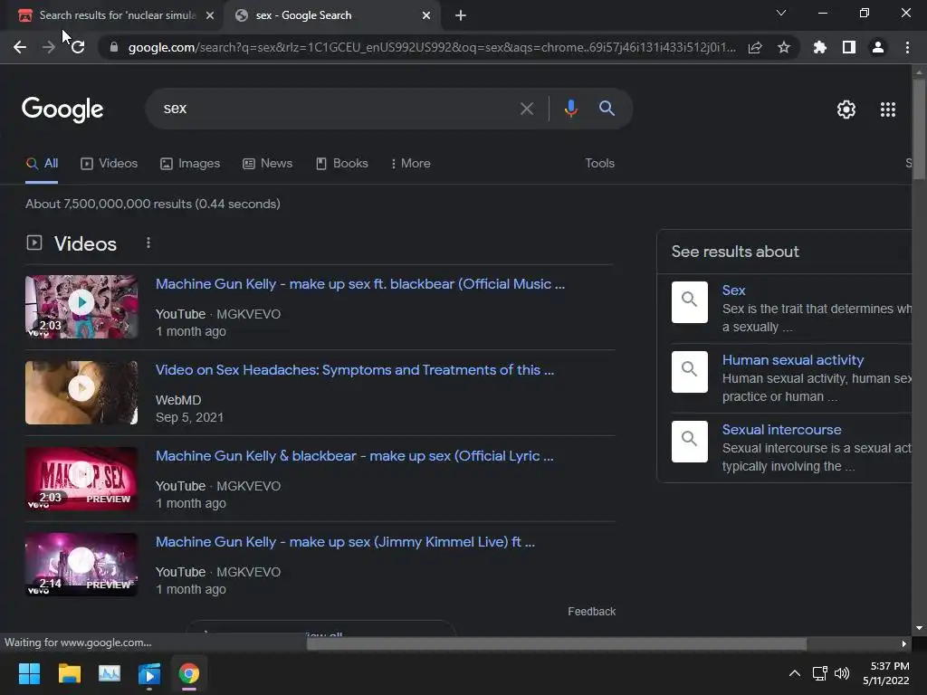Start voice search with microphone

570,109
